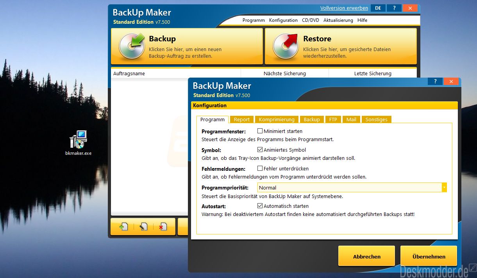Select the Programm tab
Viewport: 477px width, 278px height.
213,119
